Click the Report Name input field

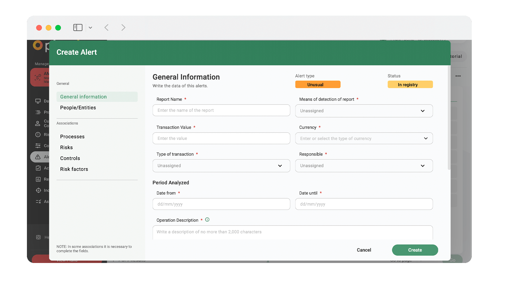pyautogui.click(x=221, y=110)
